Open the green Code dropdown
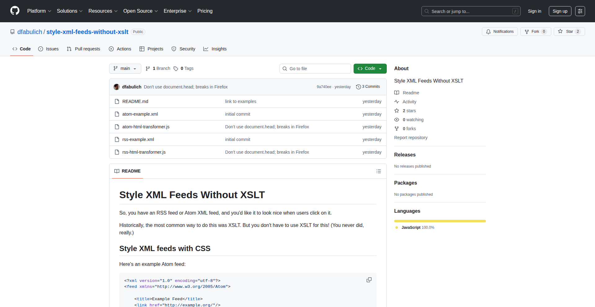 click(x=370, y=69)
